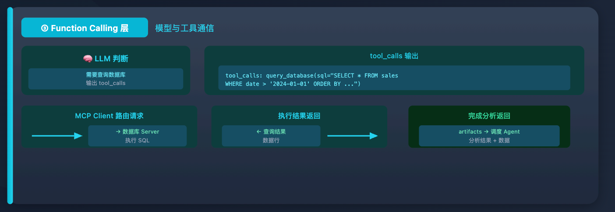615x212 pixels.
Task: Click the artifacts → 调度 Agent label
Action: (489, 132)
